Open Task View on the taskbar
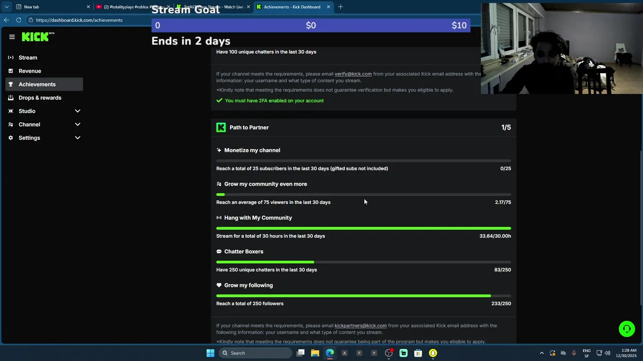 (x=300, y=353)
